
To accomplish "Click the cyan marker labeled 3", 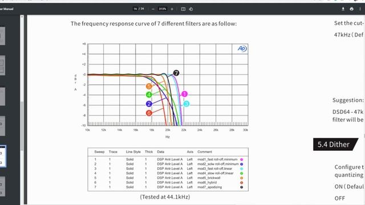I will pos(186,104).
